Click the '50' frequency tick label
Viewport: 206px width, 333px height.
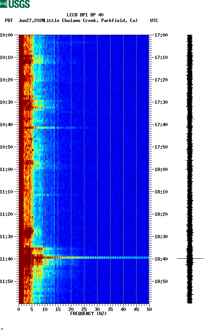coord(149,309)
